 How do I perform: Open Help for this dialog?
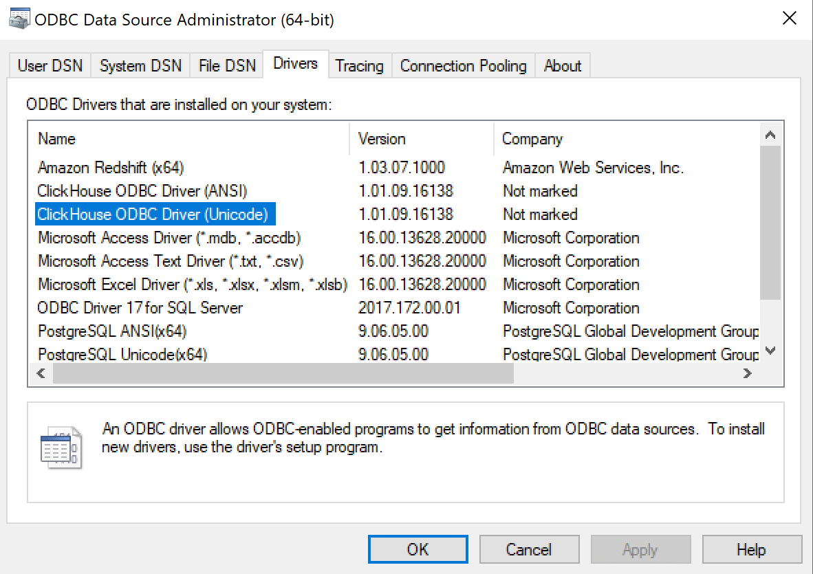tap(752, 549)
